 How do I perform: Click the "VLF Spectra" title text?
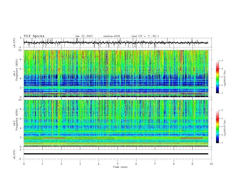pos(34,36)
